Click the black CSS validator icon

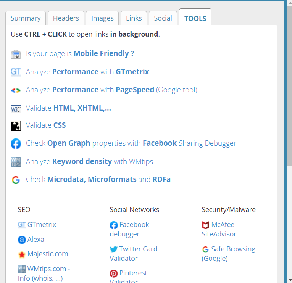pos(16,126)
